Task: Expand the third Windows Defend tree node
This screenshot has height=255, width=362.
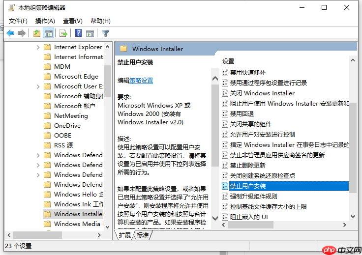Action: [38, 175]
